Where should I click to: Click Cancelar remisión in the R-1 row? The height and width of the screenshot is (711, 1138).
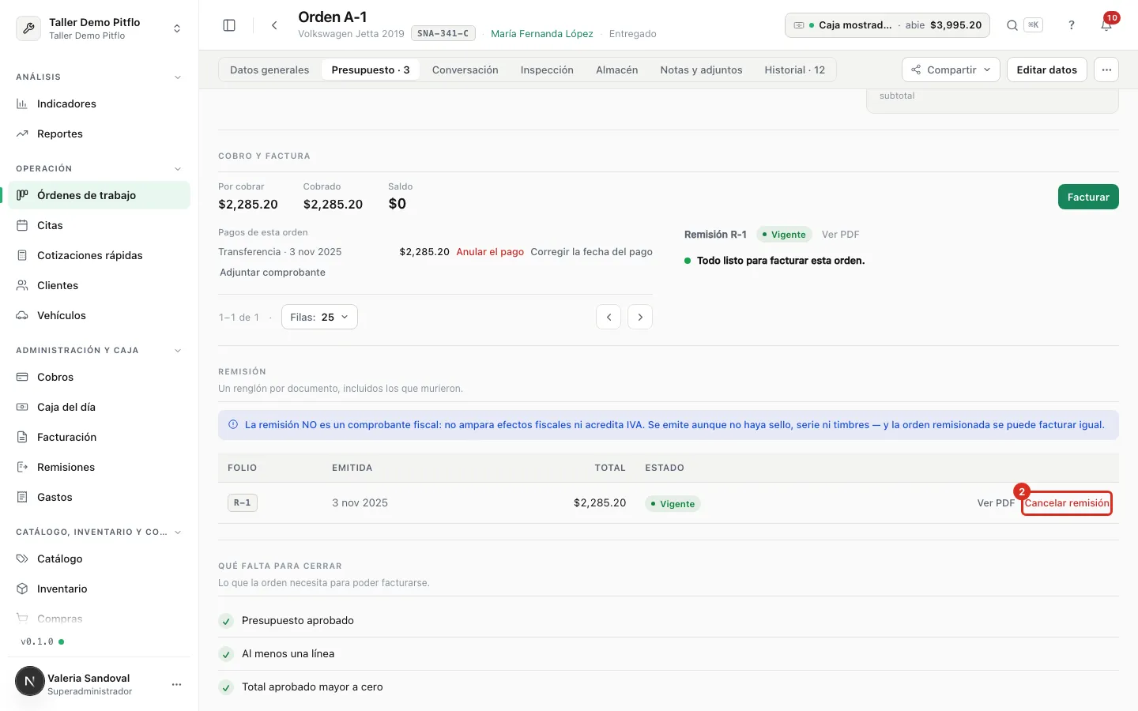(x=1067, y=503)
